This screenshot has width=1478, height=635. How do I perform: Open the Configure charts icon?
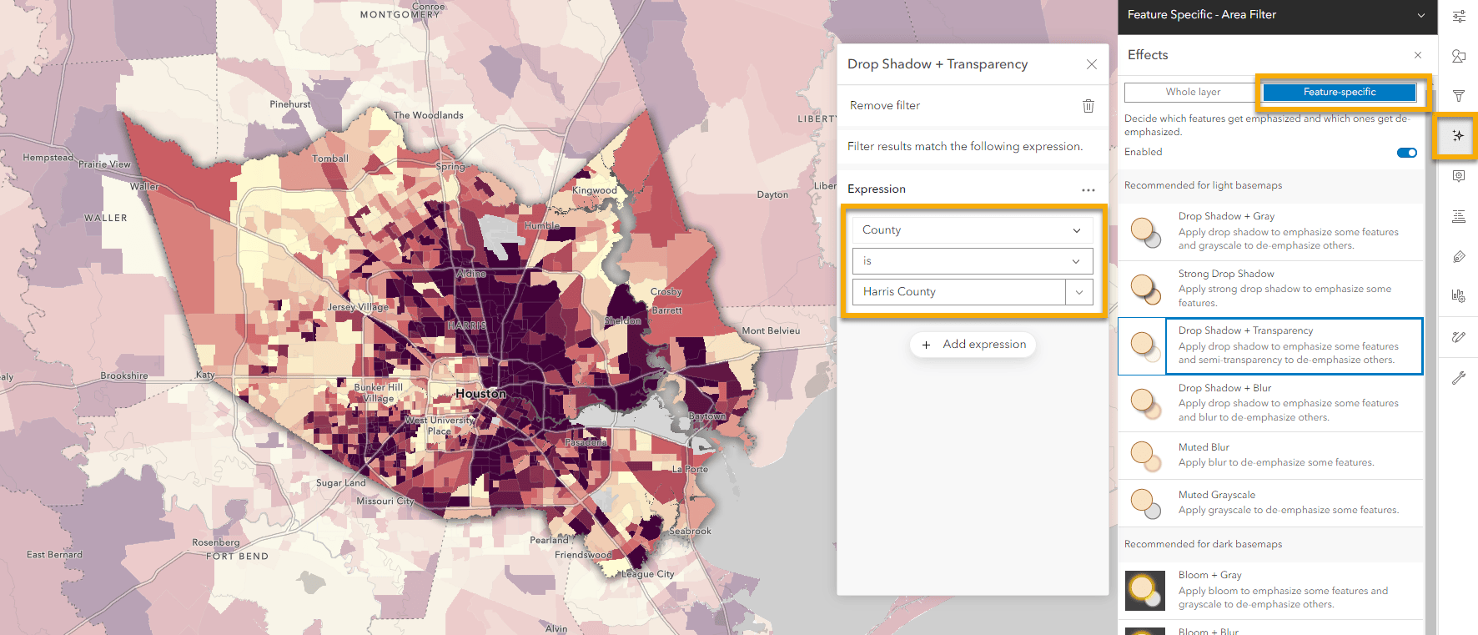(1459, 296)
